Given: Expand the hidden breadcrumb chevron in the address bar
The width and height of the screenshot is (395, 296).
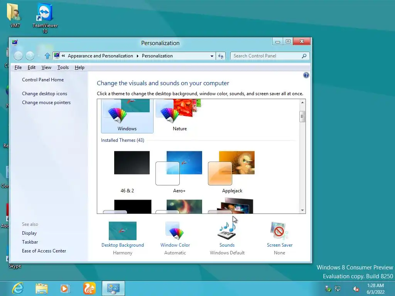Looking at the screenshot, I should pyautogui.click(x=63, y=56).
